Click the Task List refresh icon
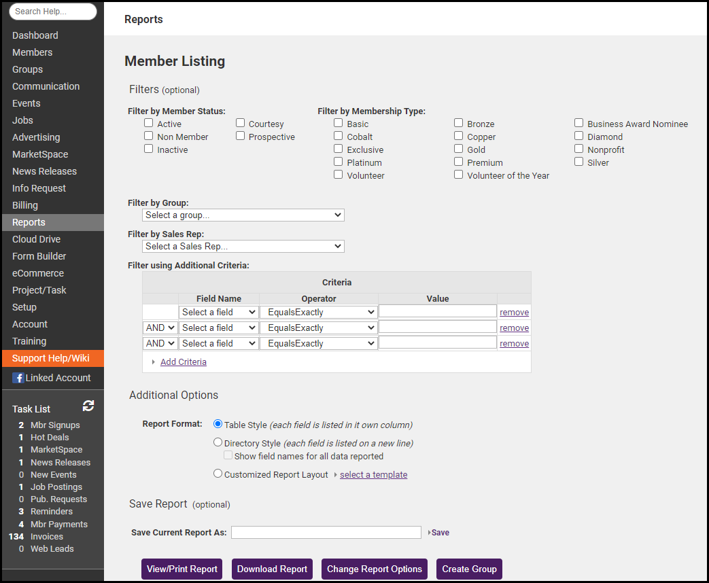709x583 pixels. [x=88, y=406]
